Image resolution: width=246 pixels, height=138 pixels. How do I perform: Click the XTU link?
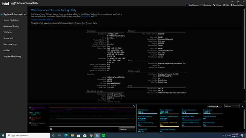(96, 16)
